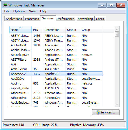Click Physical Memory: 43% in status bar
This screenshot has height=130, width=128.
[87, 125]
